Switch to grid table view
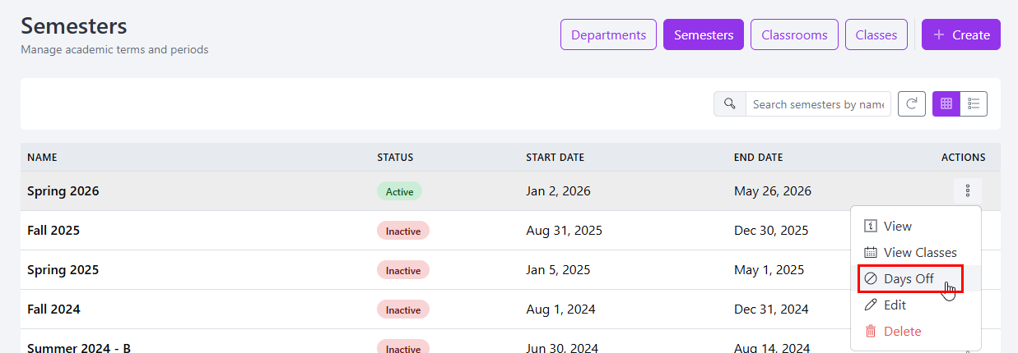 (946, 104)
